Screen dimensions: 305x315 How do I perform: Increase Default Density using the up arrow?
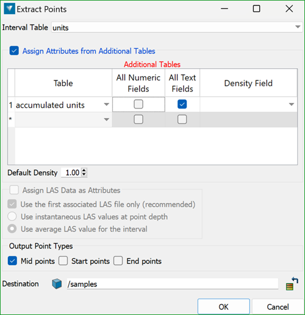84,170
